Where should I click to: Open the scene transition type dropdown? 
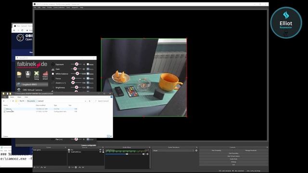[174, 150]
